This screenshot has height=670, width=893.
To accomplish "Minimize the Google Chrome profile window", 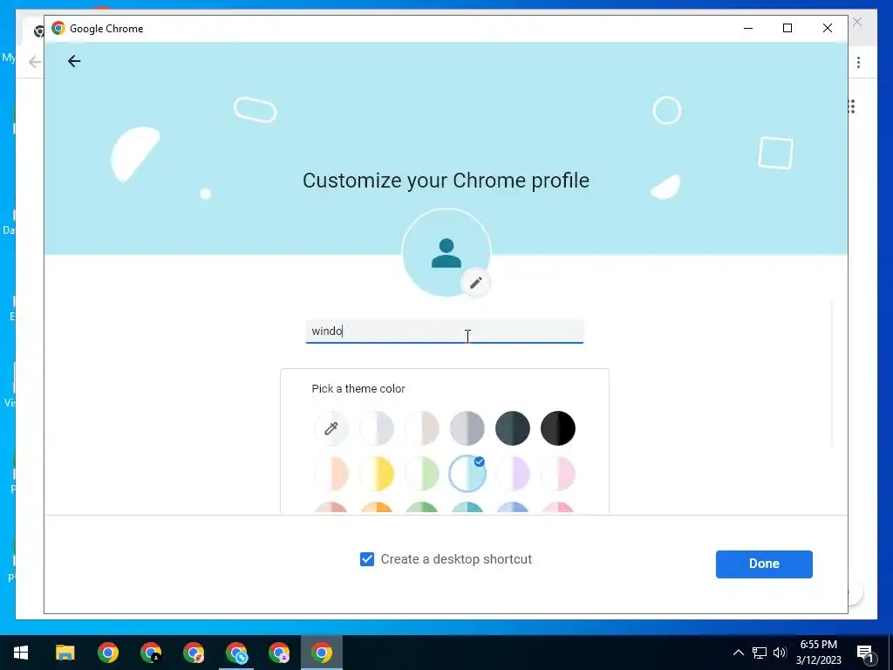I will tap(748, 28).
